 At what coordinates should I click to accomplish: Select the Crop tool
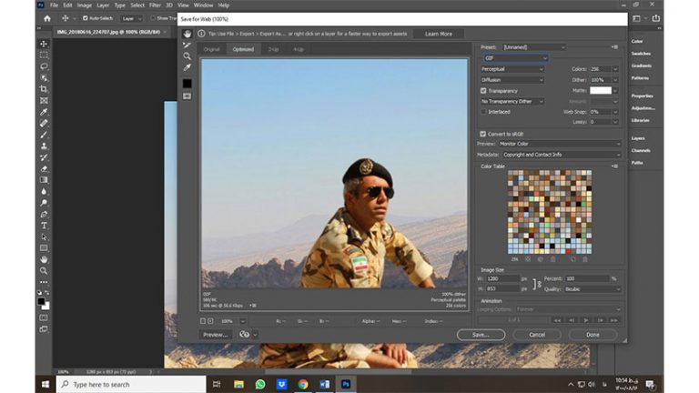[x=44, y=89]
